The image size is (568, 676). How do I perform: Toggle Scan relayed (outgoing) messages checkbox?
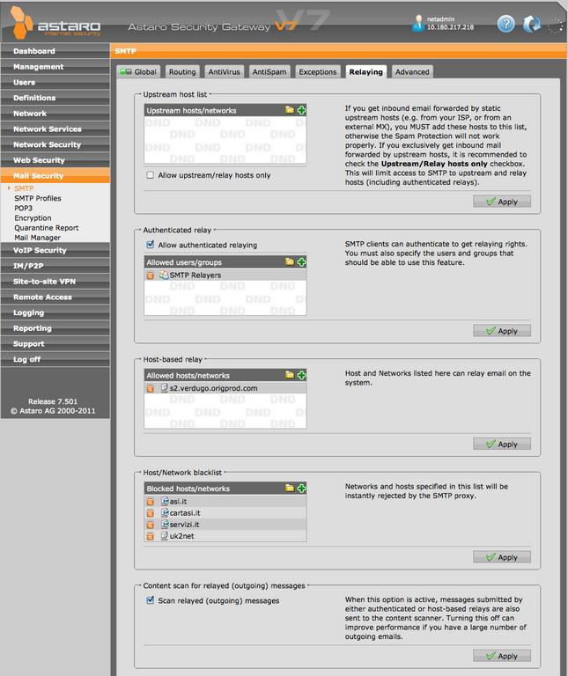[151, 600]
